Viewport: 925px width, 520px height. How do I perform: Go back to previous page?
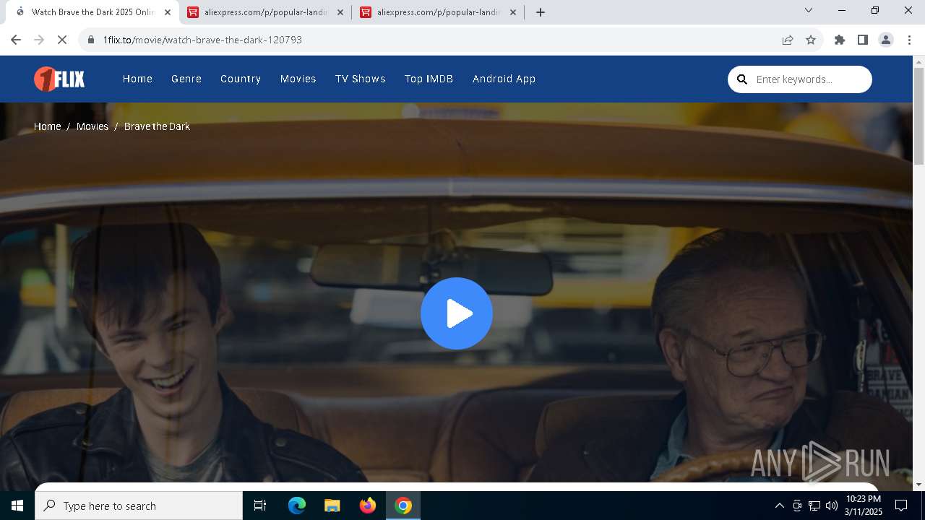(x=16, y=40)
